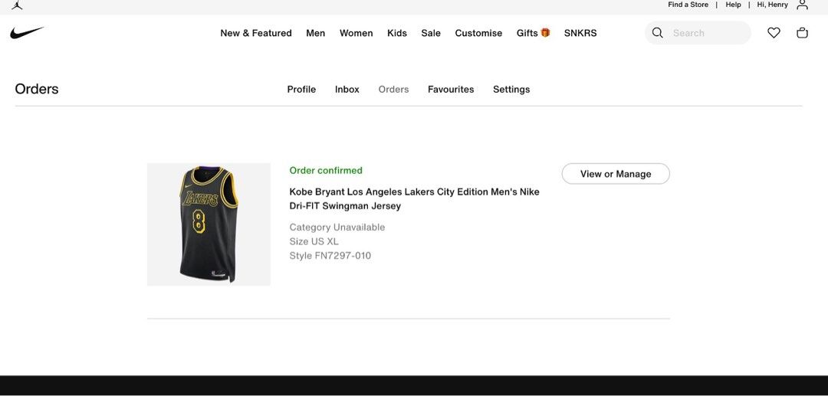The image size is (828, 396).
Task: Open Favourites via heart icon
Action: [774, 33]
